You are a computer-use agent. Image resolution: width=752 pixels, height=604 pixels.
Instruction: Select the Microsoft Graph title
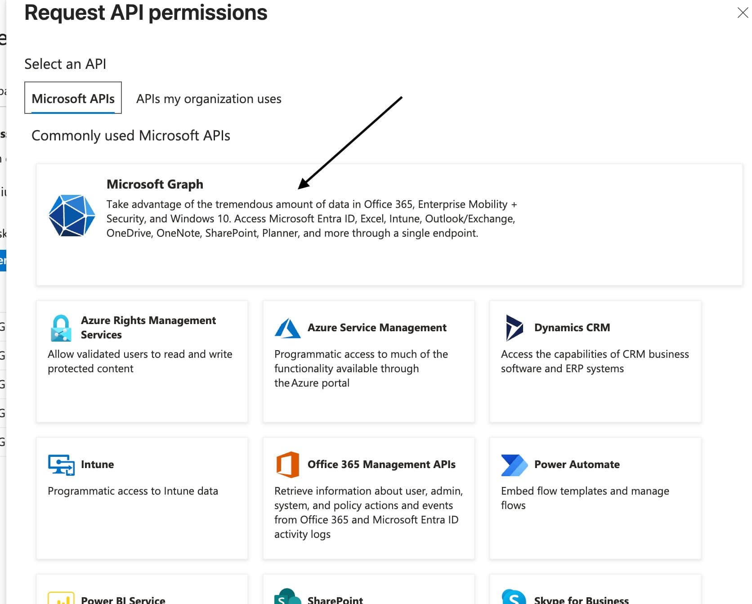[x=155, y=184]
